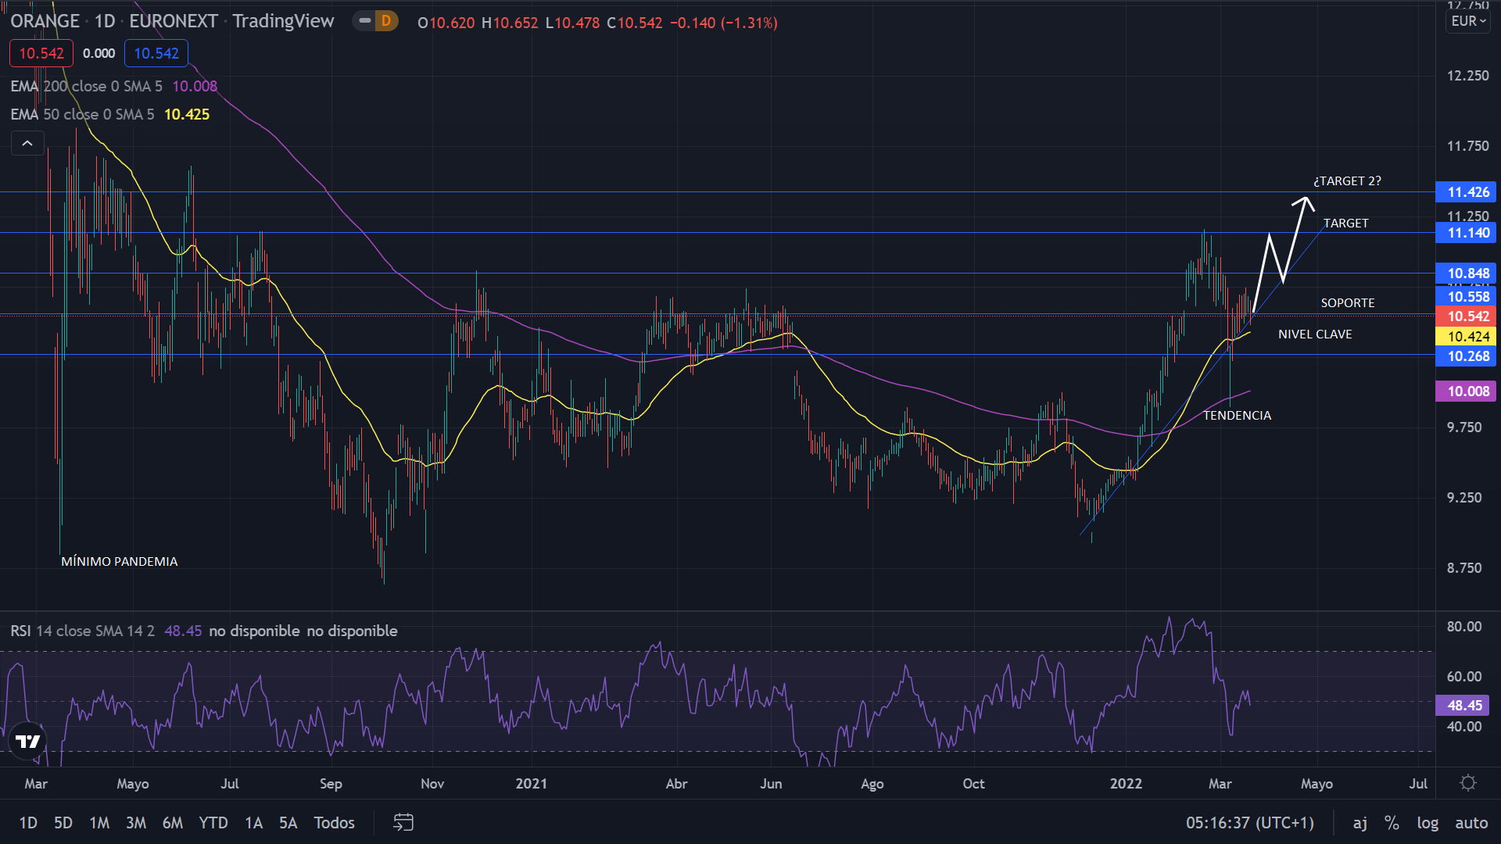Click the 10.848 price line label

coord(1466,274)
